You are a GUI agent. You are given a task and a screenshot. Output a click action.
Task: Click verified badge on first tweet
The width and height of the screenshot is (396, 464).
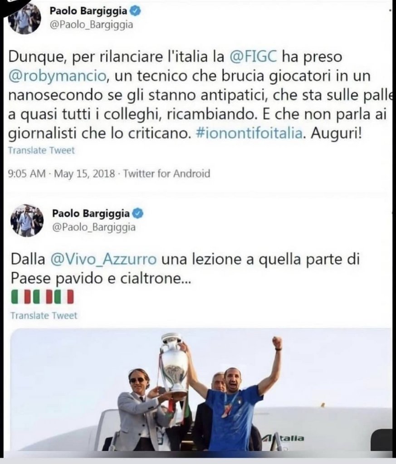coord(136,11)
